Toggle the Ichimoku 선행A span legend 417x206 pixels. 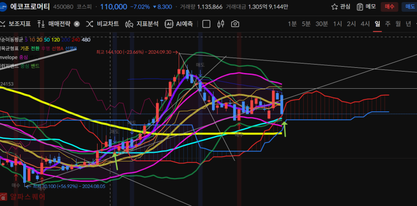point(57,48)
